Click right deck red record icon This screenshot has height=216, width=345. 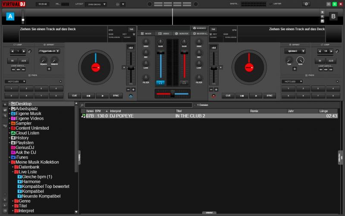pos(213,96)
